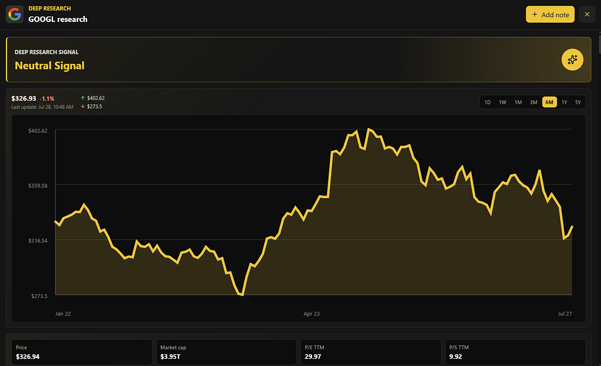Click the P/S TTM card showing 9.92
Screen dimensions: 601x366
pyautogui.click(x=515, y=352)
